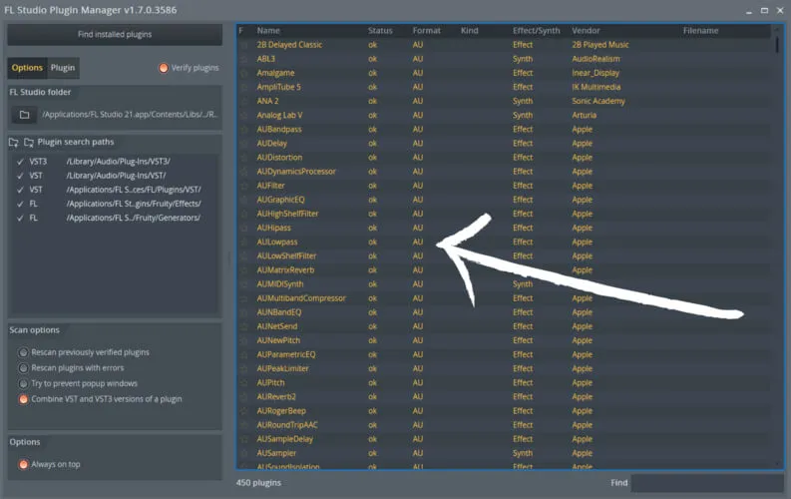Enable Rescan previously verified plugins
Viewport: 791px width, 499px height.
pyautogui.click(x=23, y=352)
